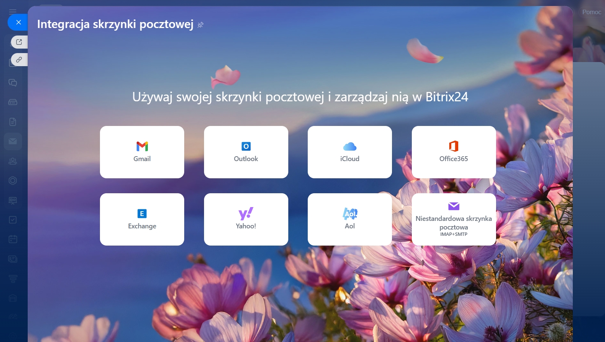
Task: Pin the Integracja skrzynki pocztowej panel
Action: (201, 25)
